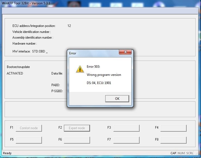Click the blank F4 button
This screenshot has height=158, width=201.
173,128
